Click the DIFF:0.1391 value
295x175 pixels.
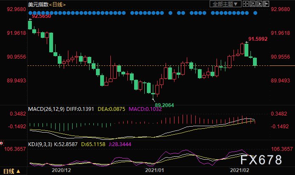click(x=80, y=109)
